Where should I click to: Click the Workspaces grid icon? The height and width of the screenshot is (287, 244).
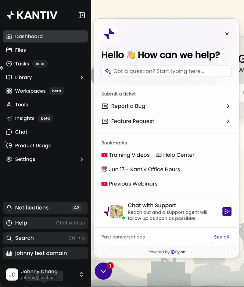(9, 91)
